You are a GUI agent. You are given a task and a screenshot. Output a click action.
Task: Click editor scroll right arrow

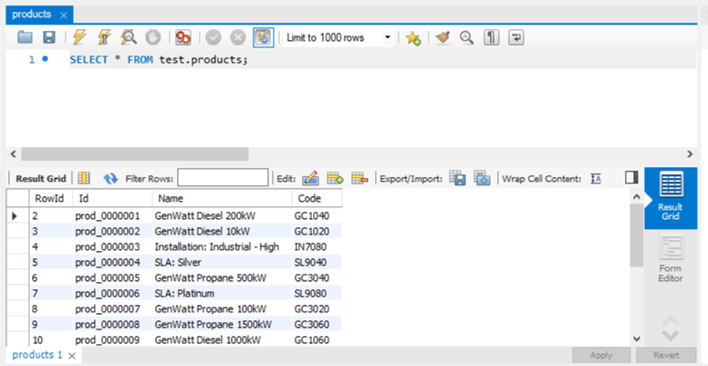point(690,154)
